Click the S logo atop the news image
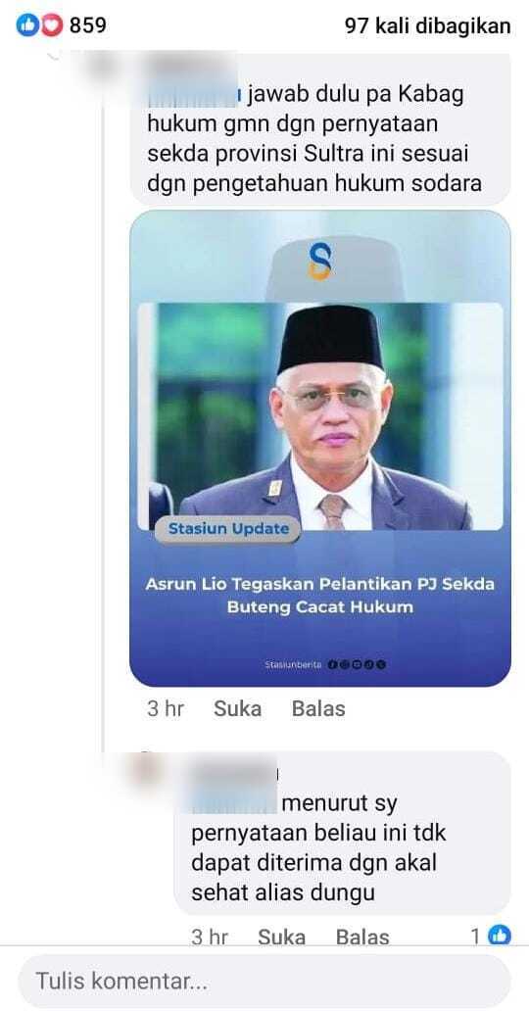The height and width of the screenshot is (1011, 529). tap(320, 261)
